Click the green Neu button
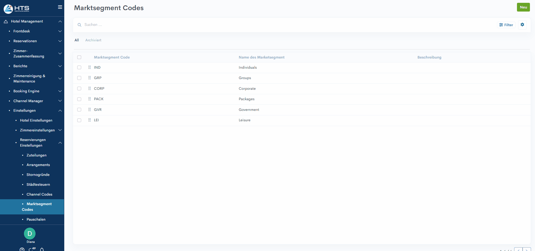The width and height of the screenshot is (535, 251). [x=523, y=7]
